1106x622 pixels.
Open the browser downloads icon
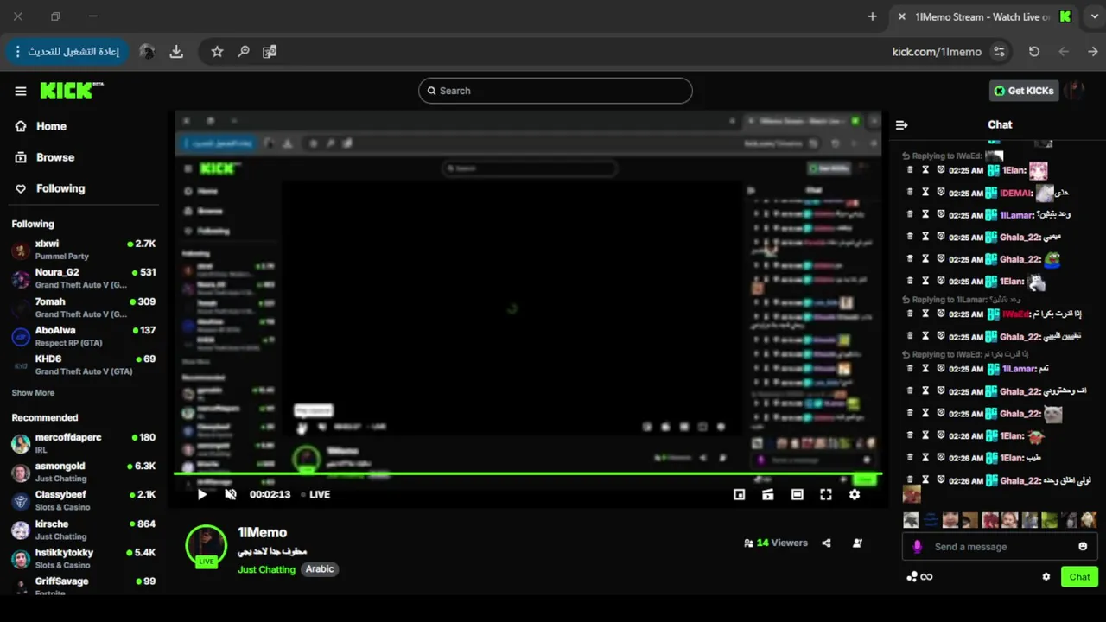point(176,52)
